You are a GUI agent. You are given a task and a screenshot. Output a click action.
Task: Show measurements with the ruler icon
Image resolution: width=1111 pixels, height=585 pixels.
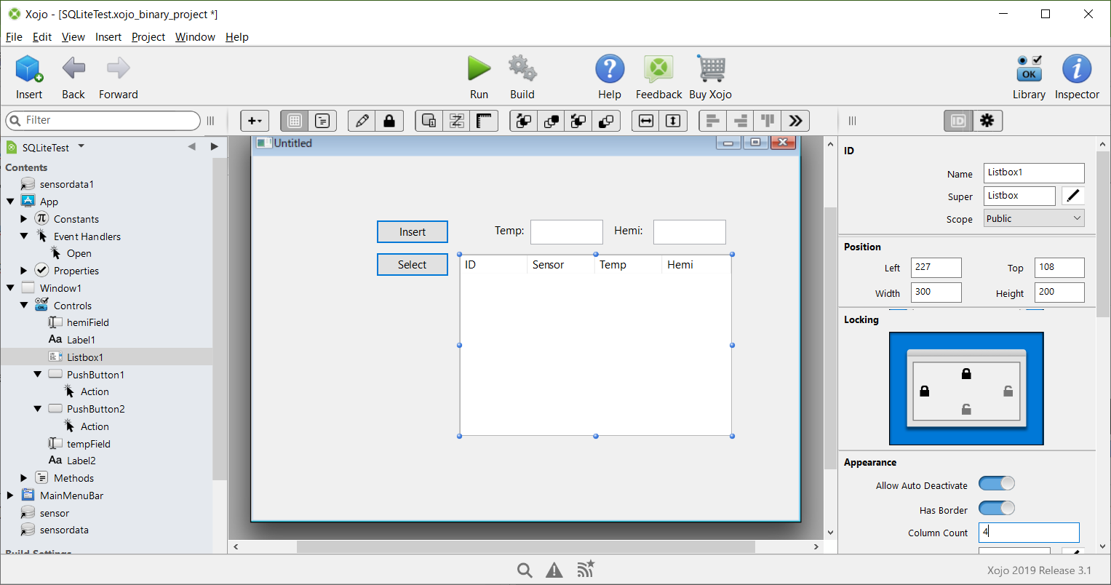[483, 121]
